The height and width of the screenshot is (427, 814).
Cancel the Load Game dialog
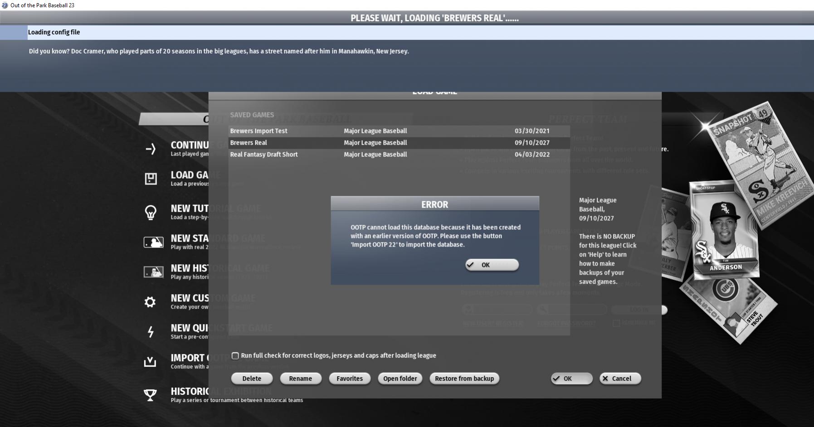tap(620, 378)
